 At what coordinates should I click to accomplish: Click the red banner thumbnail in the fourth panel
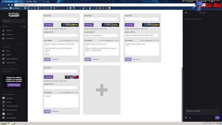[72, 77]
